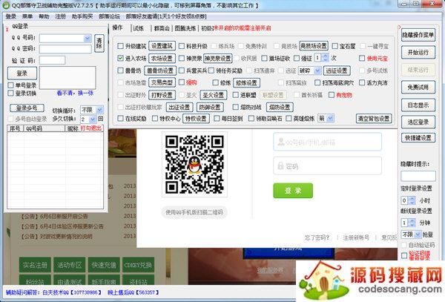Image resolution: width=445 pixels, height=302 pixels.
Task: Open the 部落论坛 menu
Action: 109,16
